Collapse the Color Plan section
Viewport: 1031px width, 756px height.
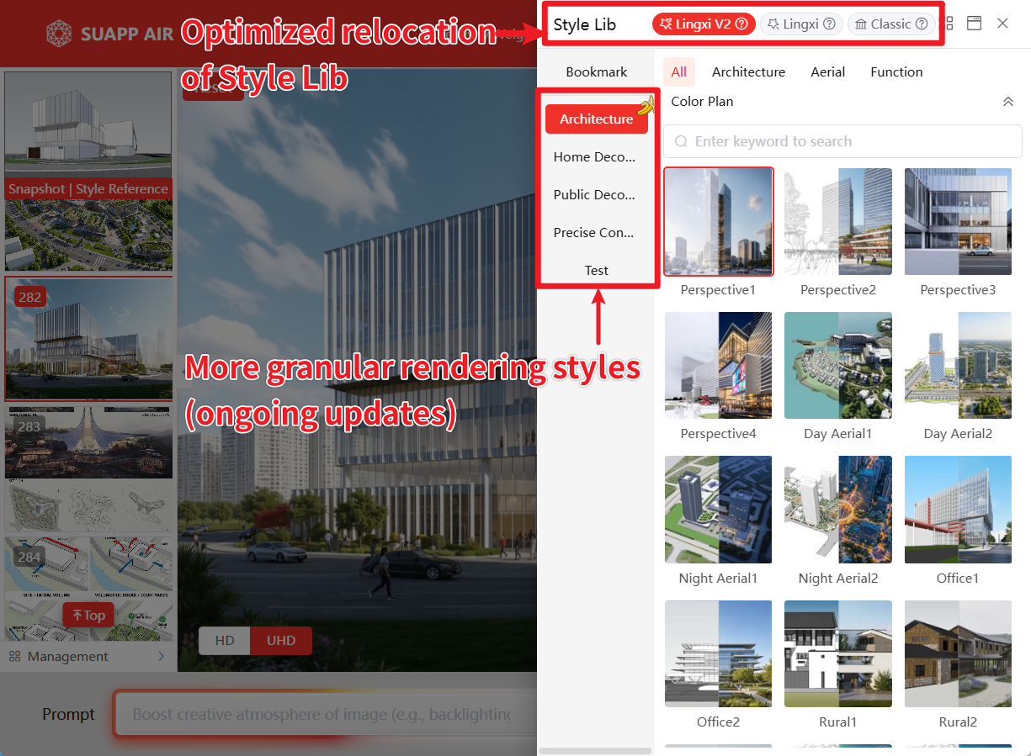tap(1008, 102)
